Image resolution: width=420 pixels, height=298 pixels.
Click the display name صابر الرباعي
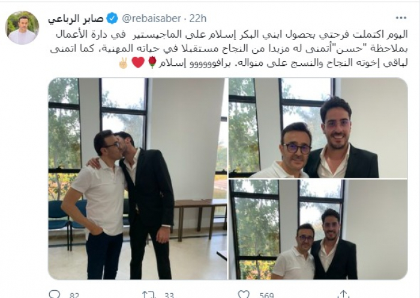[76, 19]
